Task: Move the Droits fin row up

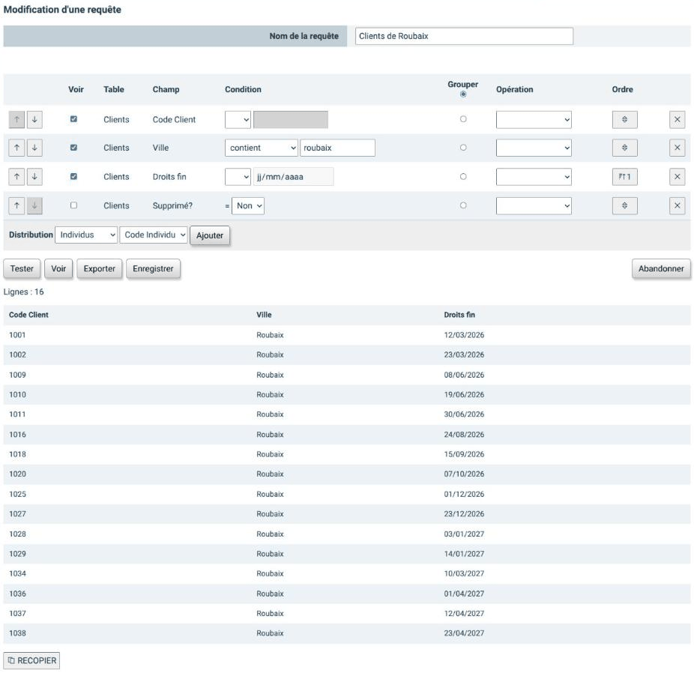Action: click(16, 177)
